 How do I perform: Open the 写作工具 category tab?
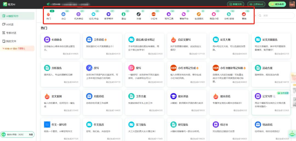click(169, 16)
